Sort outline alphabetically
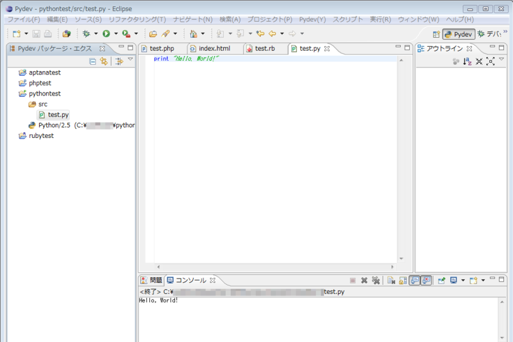This screenshot has width=513, height=342. pyautogui.click(x=467, y=61)
